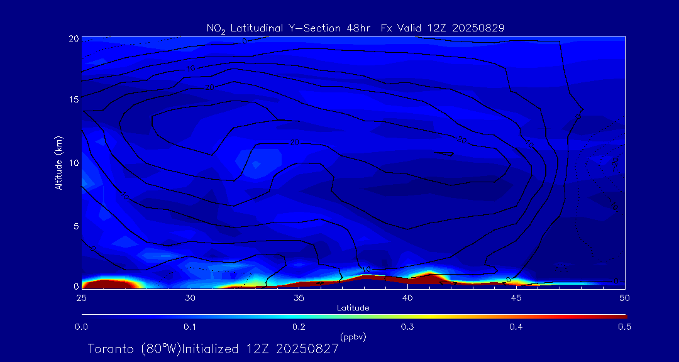Click the y-axis tick label 15
This screenshot has height=362, width=679.
coord(72,100)
